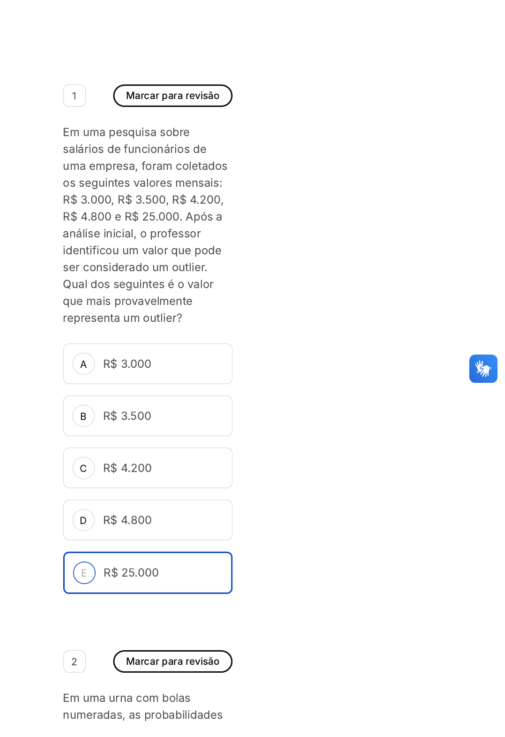Image resolution: width=505 pixels, height=737 pixels.
Task: Mark question 1 for review
Action: (x=172, y=96)
